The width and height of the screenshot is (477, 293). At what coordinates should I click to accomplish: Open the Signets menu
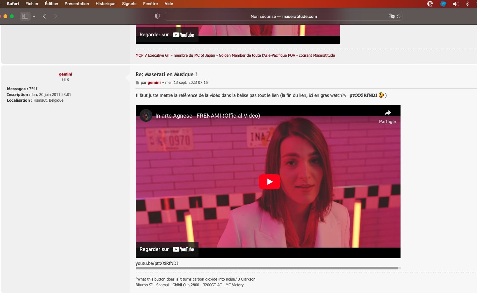point(129,4)
